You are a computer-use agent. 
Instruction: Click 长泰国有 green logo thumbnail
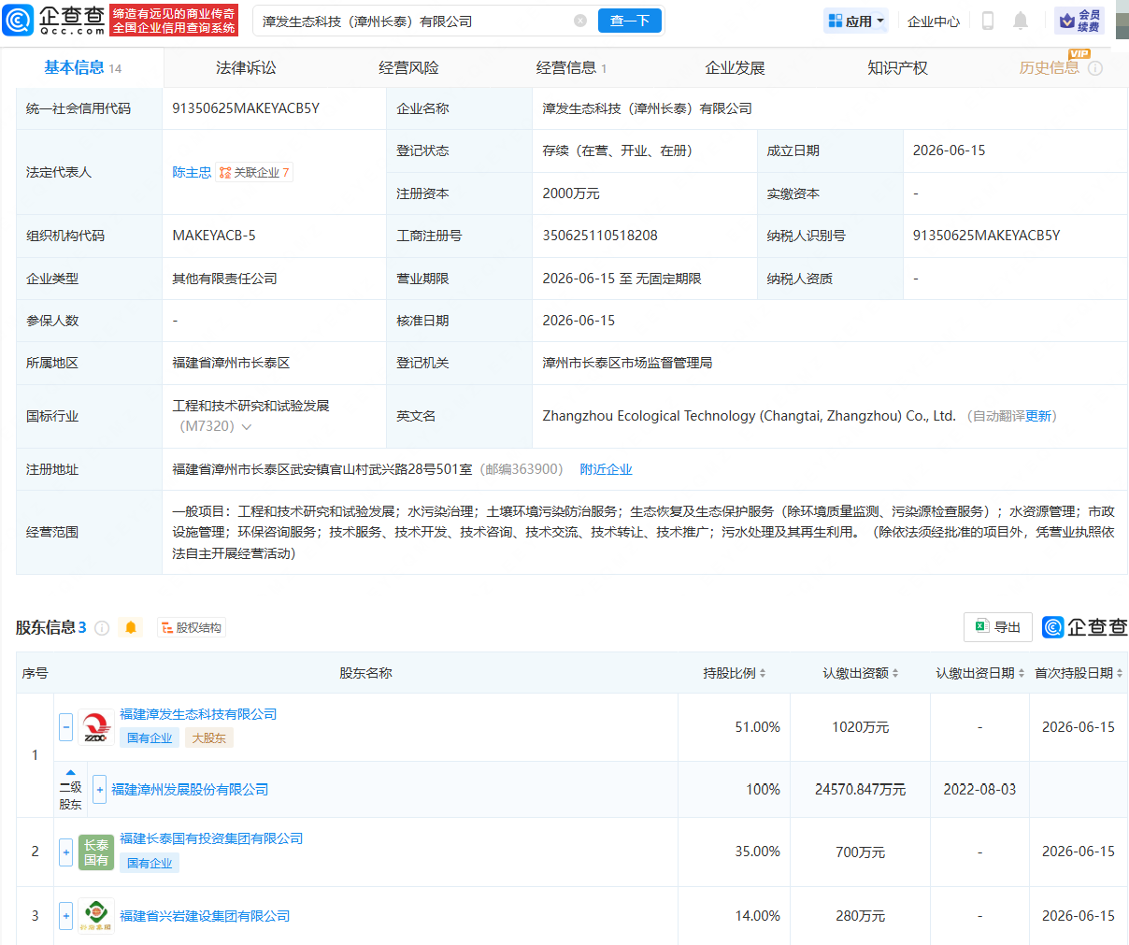[96, 852]
